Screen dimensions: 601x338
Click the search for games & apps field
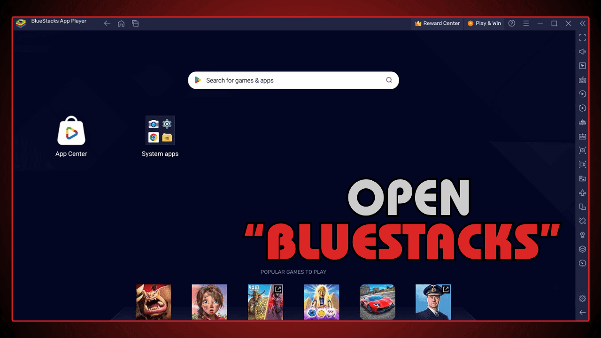293,80
